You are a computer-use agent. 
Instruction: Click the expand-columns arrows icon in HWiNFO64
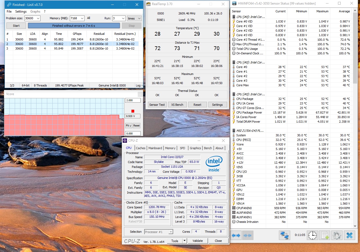coord(236,235)
